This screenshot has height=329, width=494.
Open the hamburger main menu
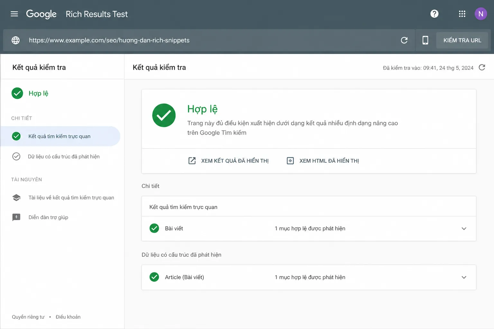coord(14,14)
